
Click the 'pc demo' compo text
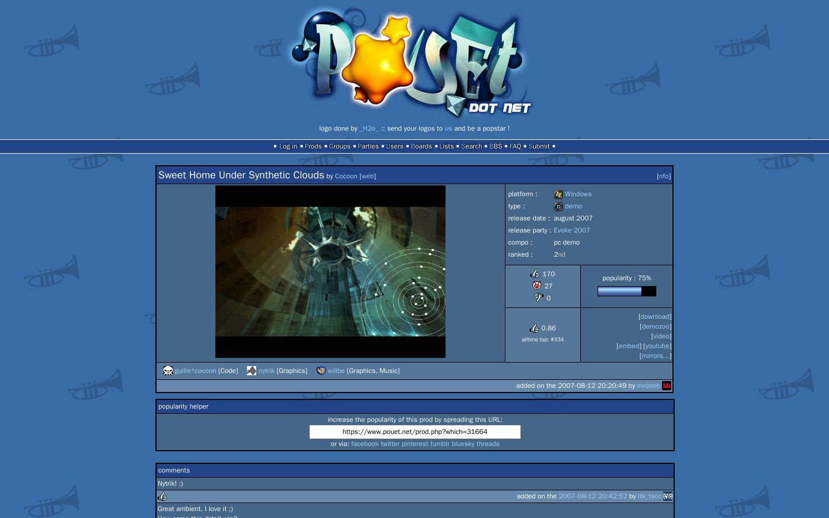[x=567, y=242]
